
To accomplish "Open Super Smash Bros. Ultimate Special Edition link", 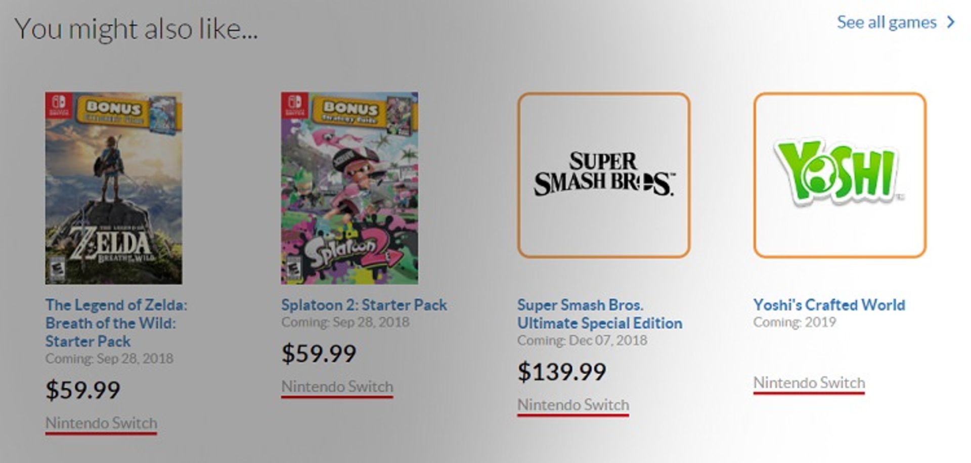I will (599, 314).
